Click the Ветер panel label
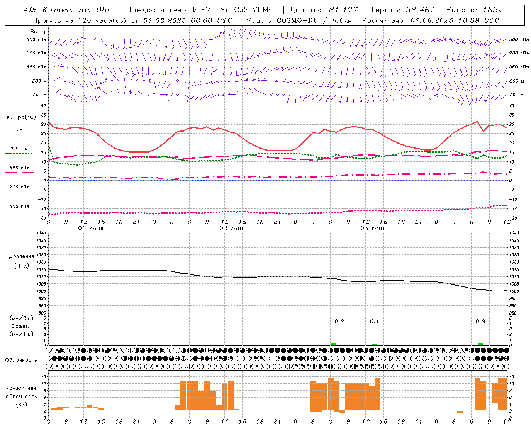Viewport: 531px width, 425px height. click(39, 32)
